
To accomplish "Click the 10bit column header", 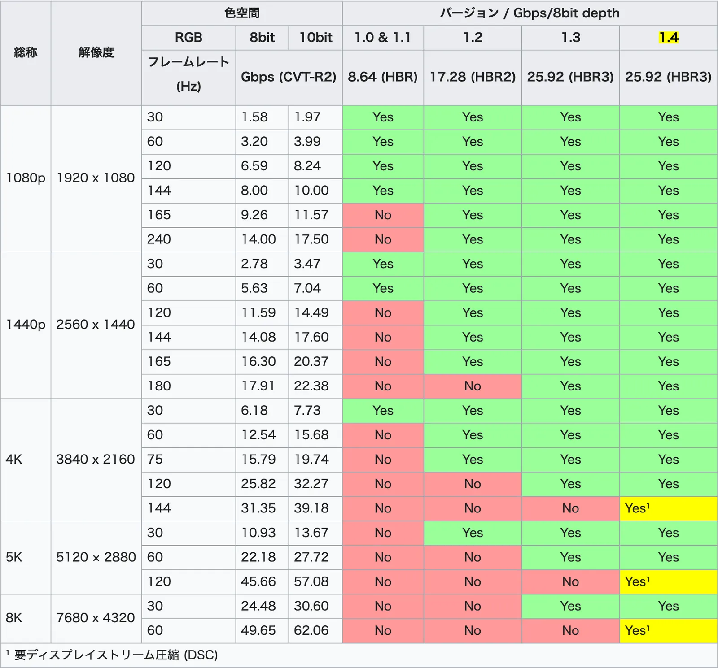I will 315,38.
